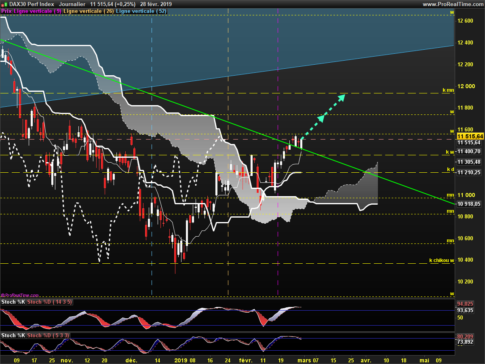Click the 94,025 stochastic value label

coord(465,304)
